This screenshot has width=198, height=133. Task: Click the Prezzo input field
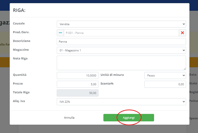(77, 84)
